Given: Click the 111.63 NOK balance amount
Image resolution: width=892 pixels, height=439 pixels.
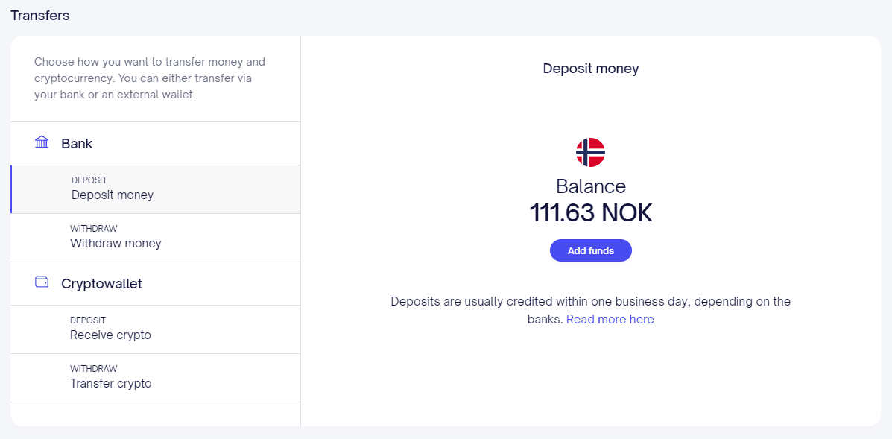Looking at the screenshot, I should [590, 214].
